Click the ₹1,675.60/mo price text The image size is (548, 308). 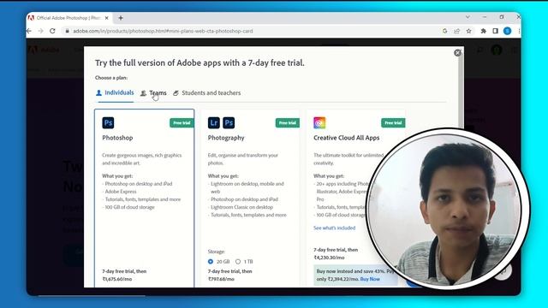[116, 279]
